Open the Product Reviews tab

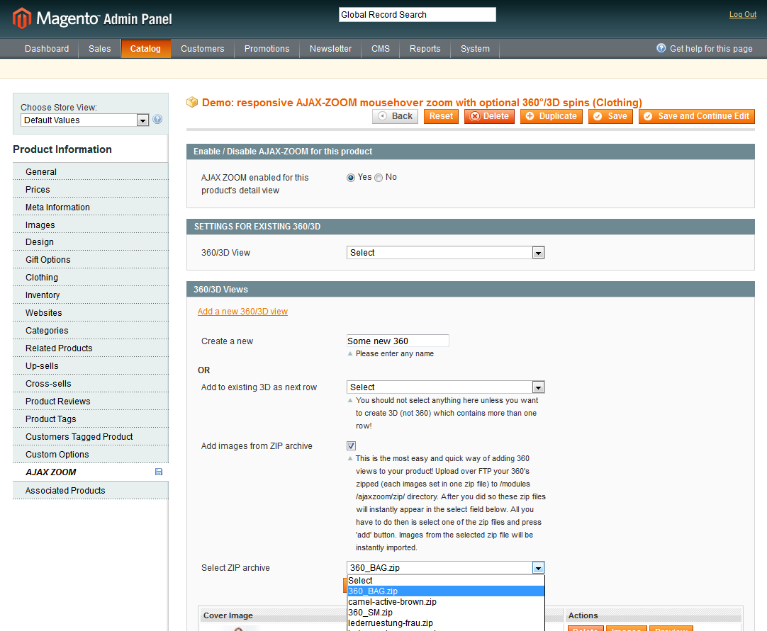(91, 402)
